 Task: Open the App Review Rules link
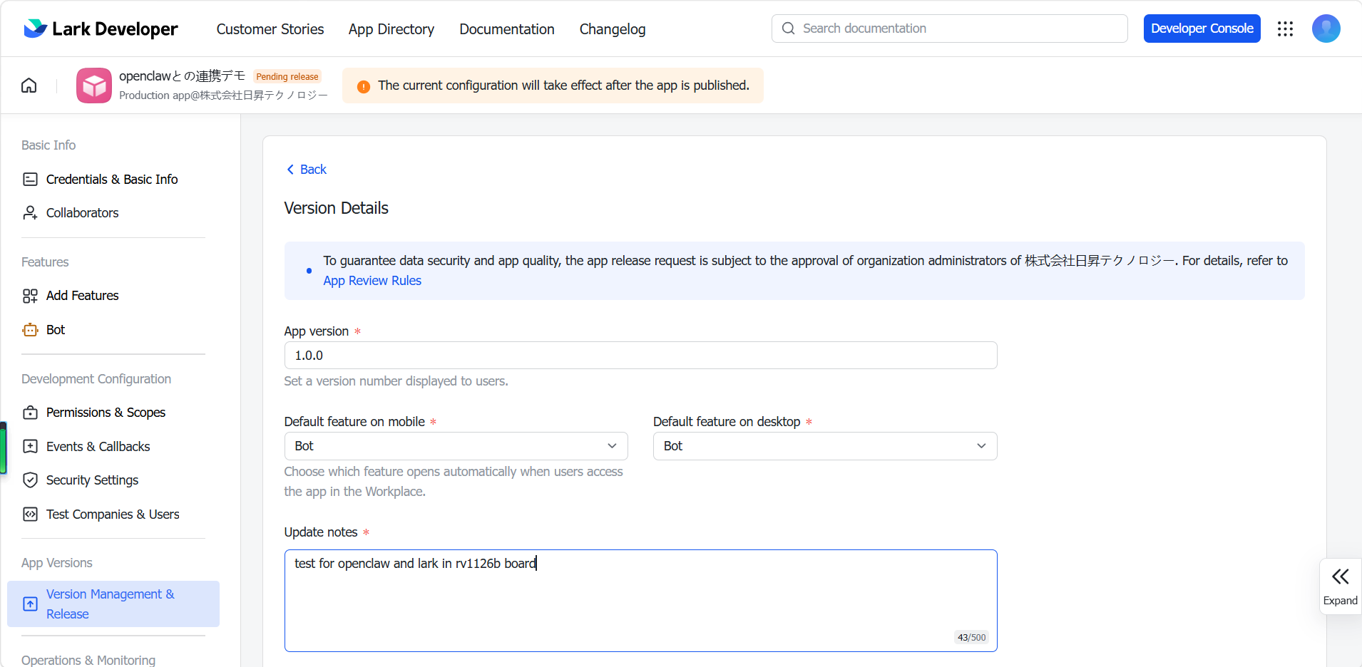pyautogui.click(x=372, y=281)
